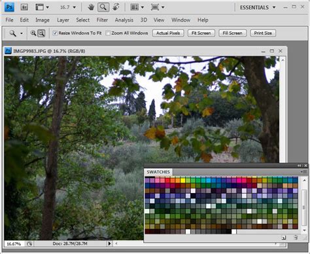Viewport: 310px width, 254px height.
Task: Click the Doc: 28.7M/28.7M status text
Action: [70, 244]
